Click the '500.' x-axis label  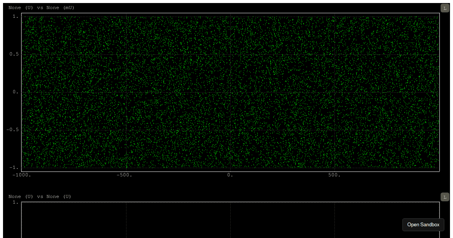(x=334, y=175)
